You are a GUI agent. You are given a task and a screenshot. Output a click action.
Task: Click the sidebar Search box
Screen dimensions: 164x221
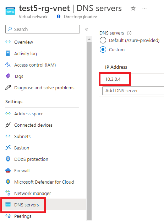43,29
